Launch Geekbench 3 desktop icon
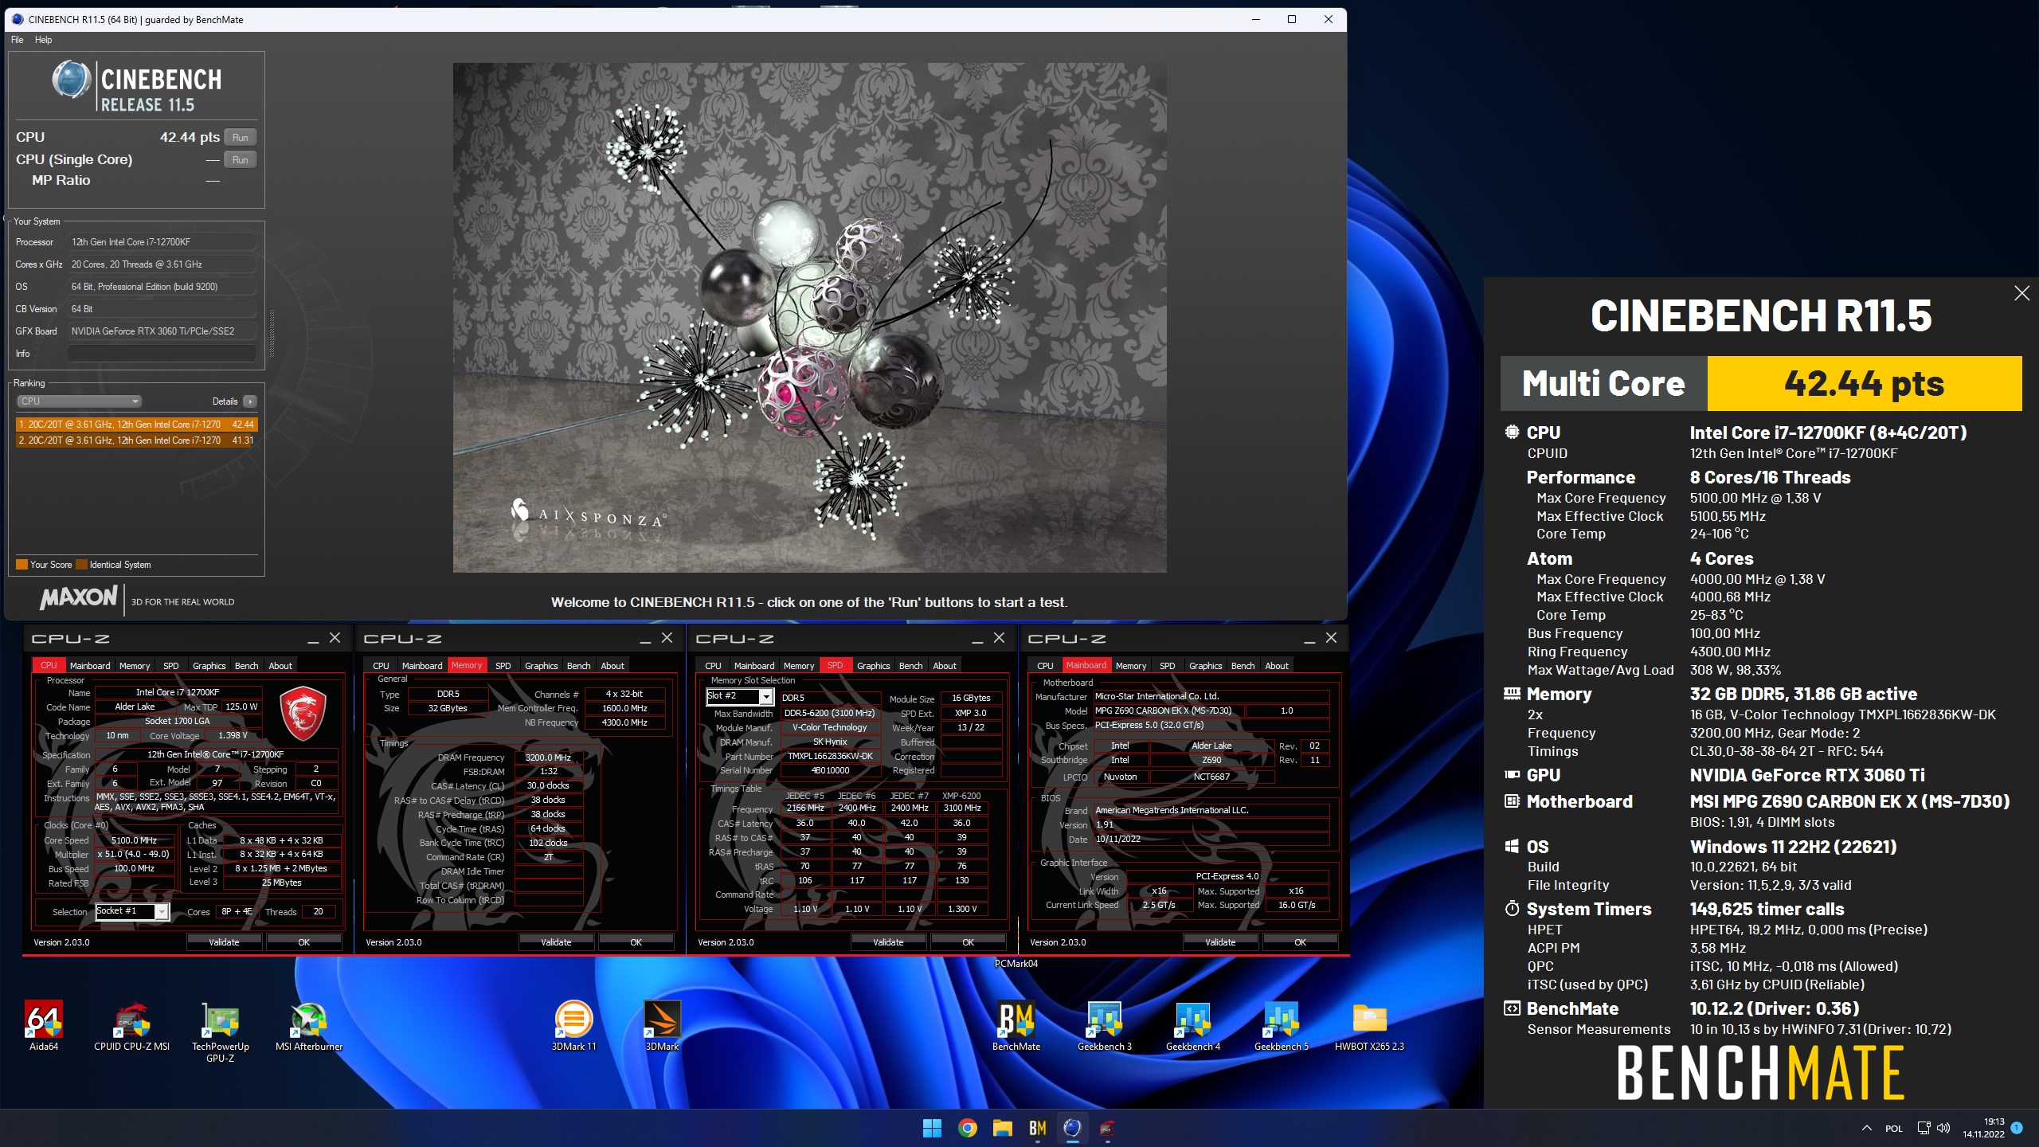Screen dimensions: 2039x1147 [1105, 1026]
